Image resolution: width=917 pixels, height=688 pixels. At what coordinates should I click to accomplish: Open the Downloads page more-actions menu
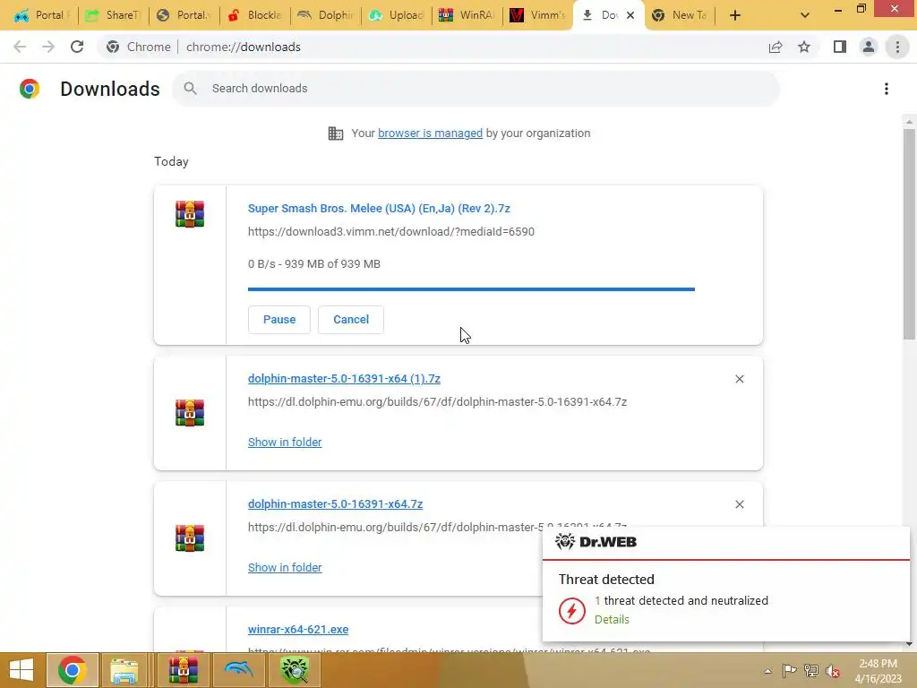point(887,89)
